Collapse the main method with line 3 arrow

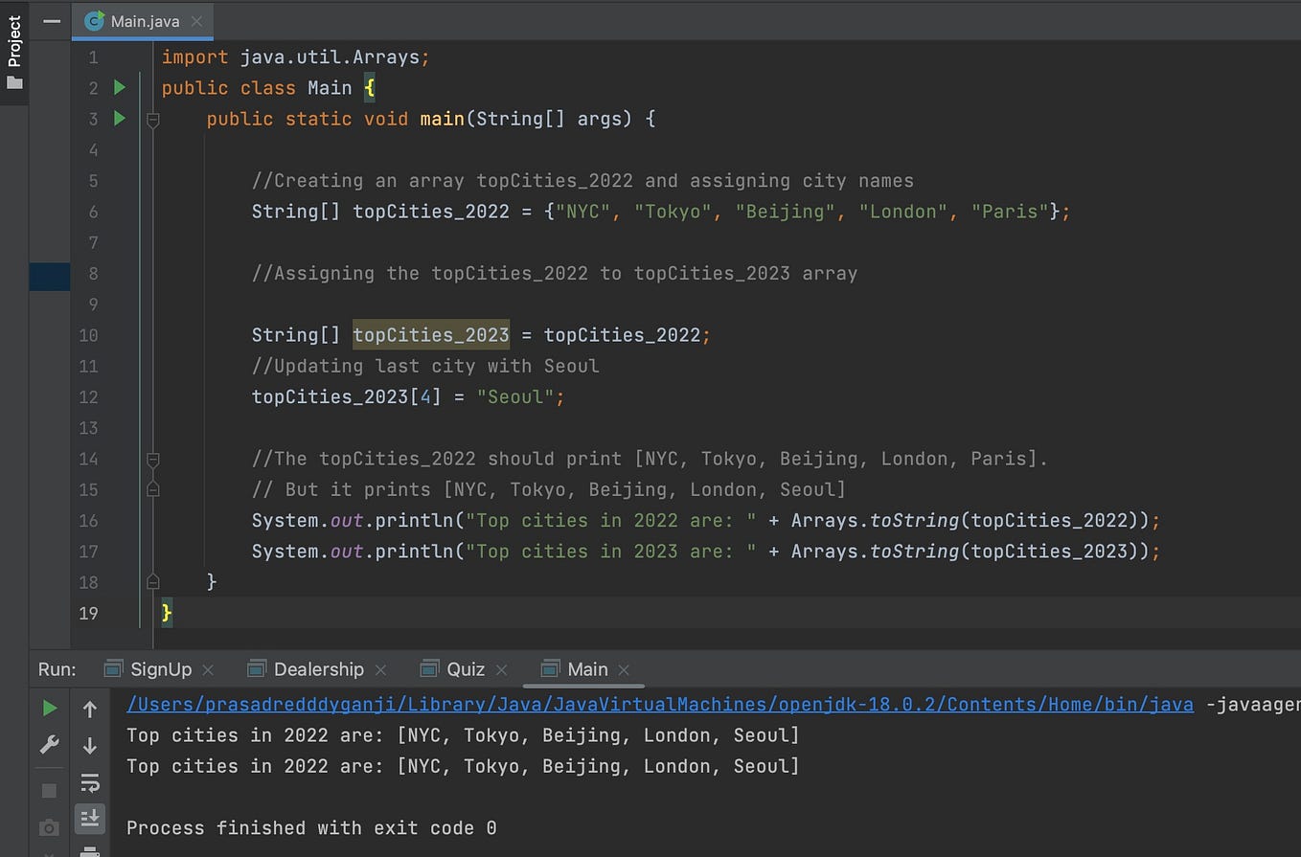point(153,119)
